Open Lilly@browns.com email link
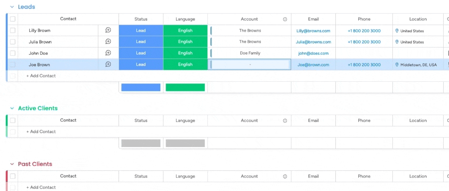Viewport: 449px width, 191px height. click(x=313, y=31)
